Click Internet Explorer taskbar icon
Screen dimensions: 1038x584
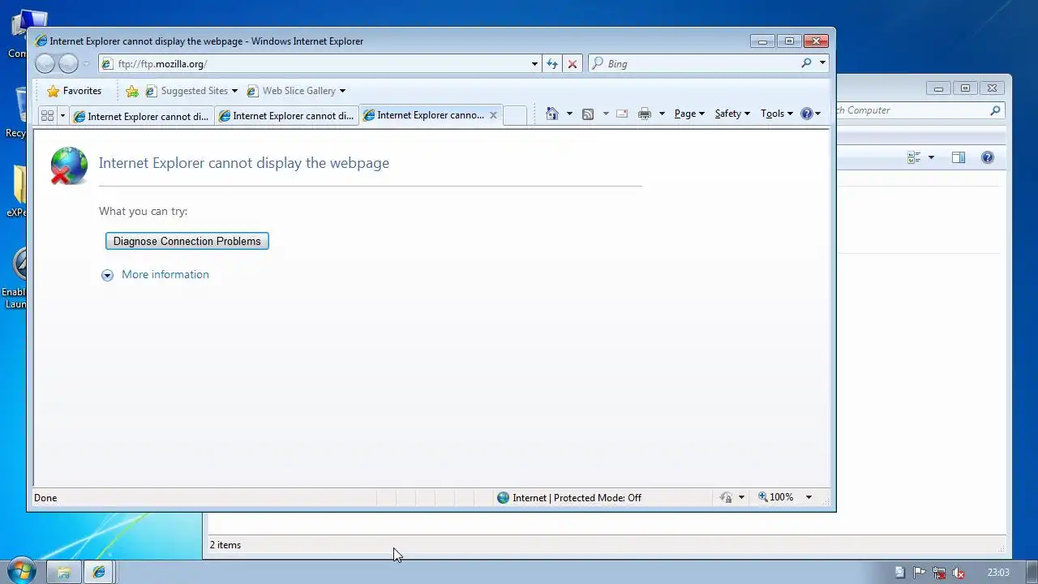tap(98, 572)
